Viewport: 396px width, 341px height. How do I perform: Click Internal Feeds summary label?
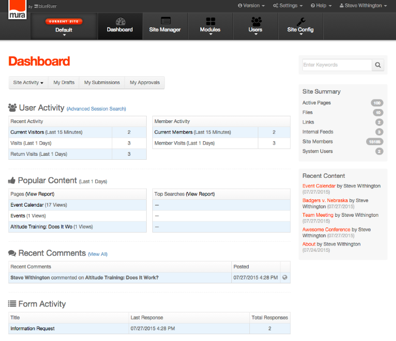(318, 132)
